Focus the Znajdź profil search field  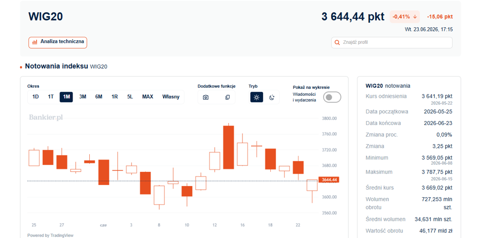[392, 43]
